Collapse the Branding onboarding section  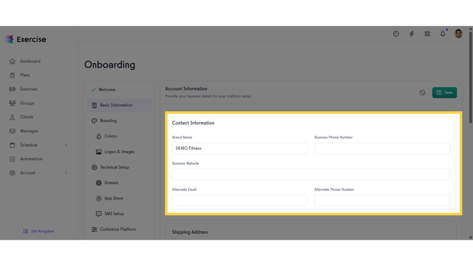tap(109, 121)
